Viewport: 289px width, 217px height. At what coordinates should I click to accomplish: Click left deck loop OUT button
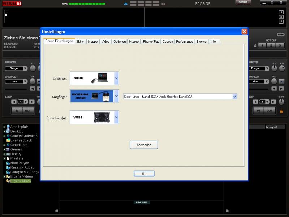[x=28, y=111]
